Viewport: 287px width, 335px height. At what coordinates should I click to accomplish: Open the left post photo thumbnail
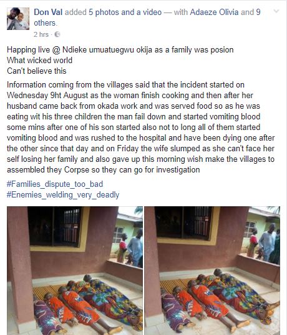click(75, 271)
